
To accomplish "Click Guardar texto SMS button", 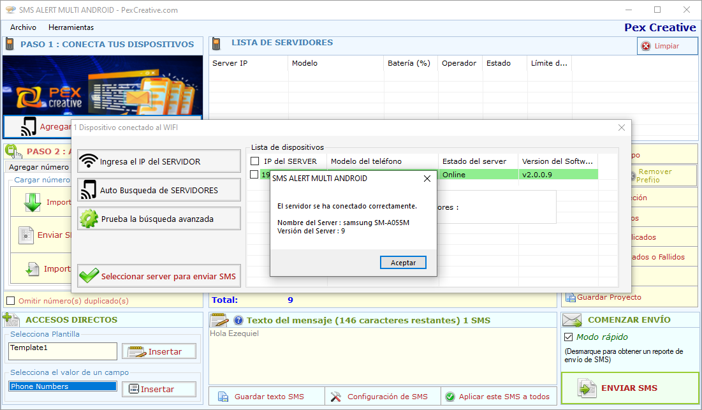I will [267, 396].
